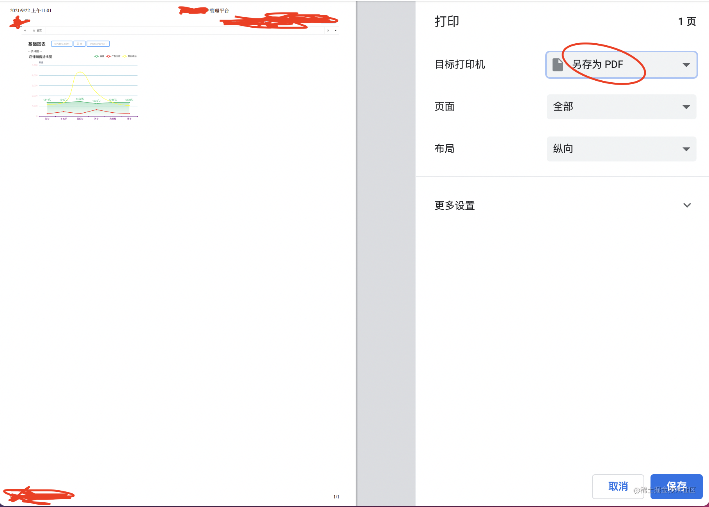
Task: Click the date '2021/9/22 上午11:01' in preview header
Action: coord(31,11)
